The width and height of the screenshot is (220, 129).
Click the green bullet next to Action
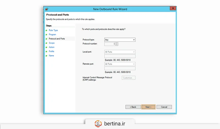(46, 47)
